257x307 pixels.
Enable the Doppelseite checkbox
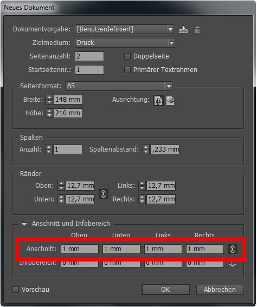click(127, 56)
